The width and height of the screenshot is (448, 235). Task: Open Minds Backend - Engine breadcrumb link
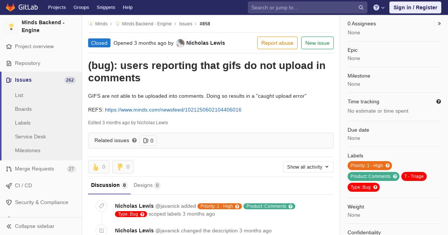click(x=147, y=24)
